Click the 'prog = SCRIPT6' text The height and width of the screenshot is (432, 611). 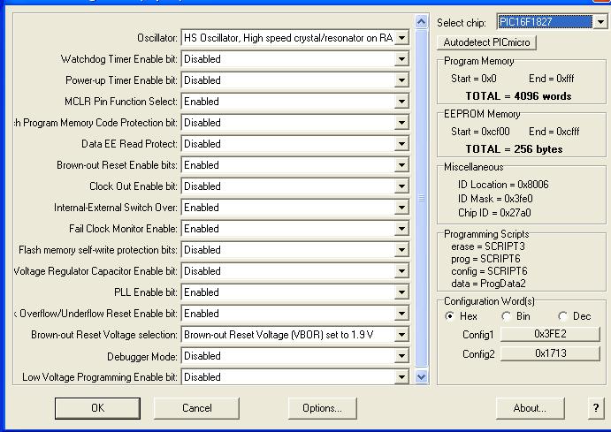click(485, 259)
